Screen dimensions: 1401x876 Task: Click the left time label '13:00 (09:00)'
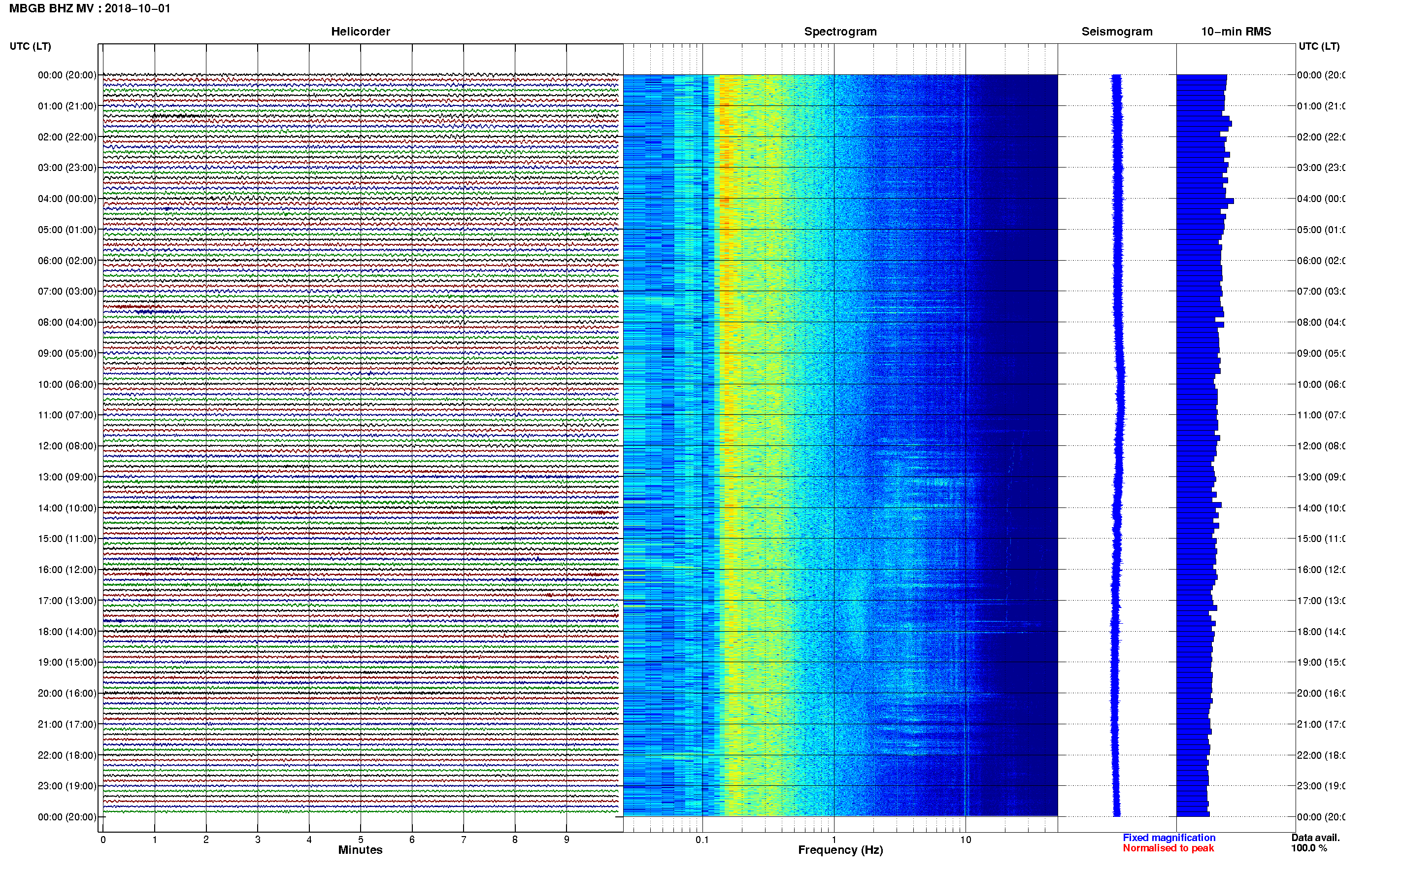click(x=67, y=477)
